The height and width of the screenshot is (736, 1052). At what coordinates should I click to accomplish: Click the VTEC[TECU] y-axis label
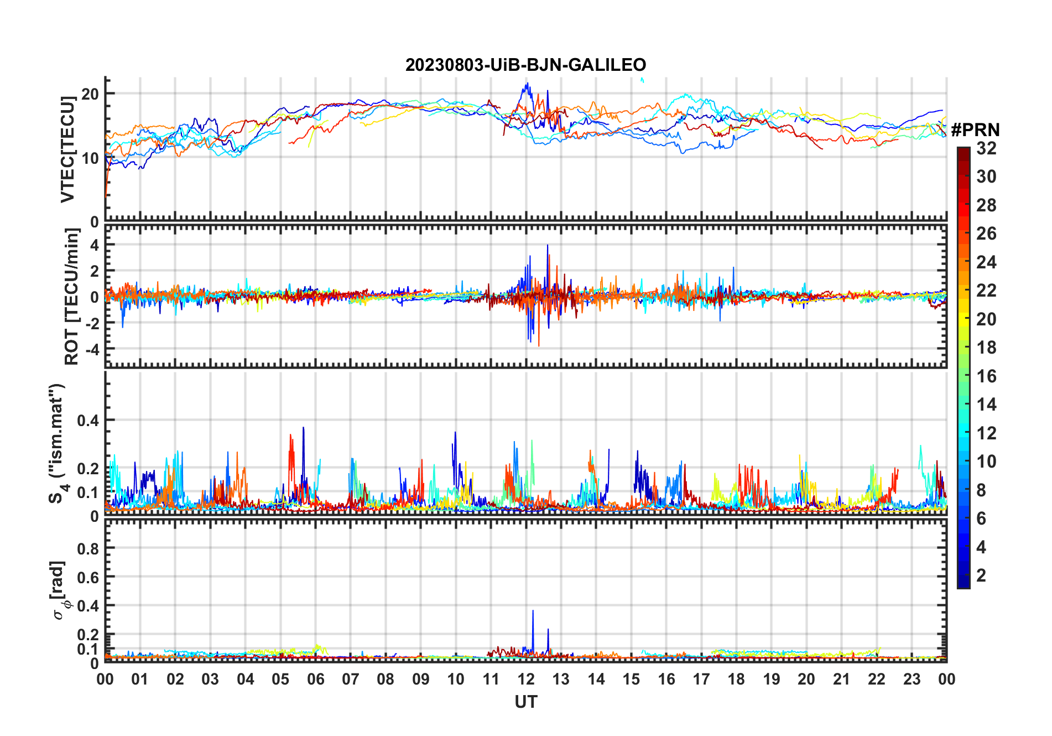(67, 149)
